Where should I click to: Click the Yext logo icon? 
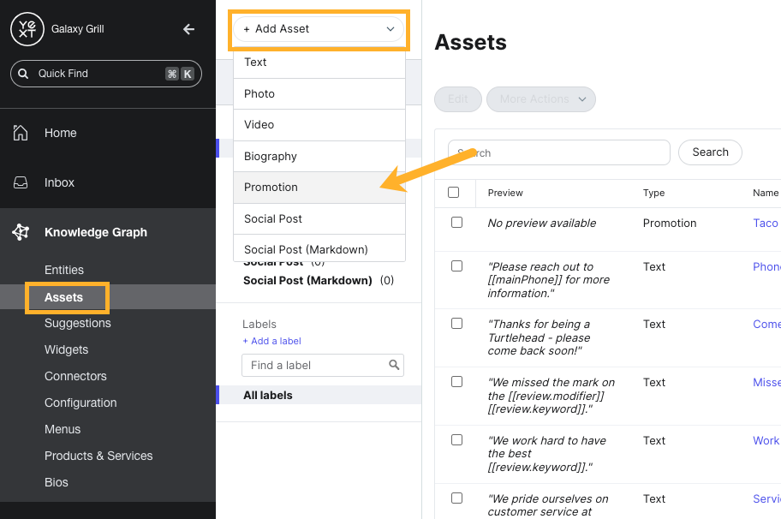[x=27, y=29]
